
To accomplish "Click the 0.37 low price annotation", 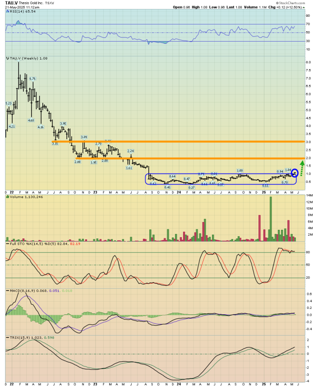I will pyautogui.click(x=192, y=188).
